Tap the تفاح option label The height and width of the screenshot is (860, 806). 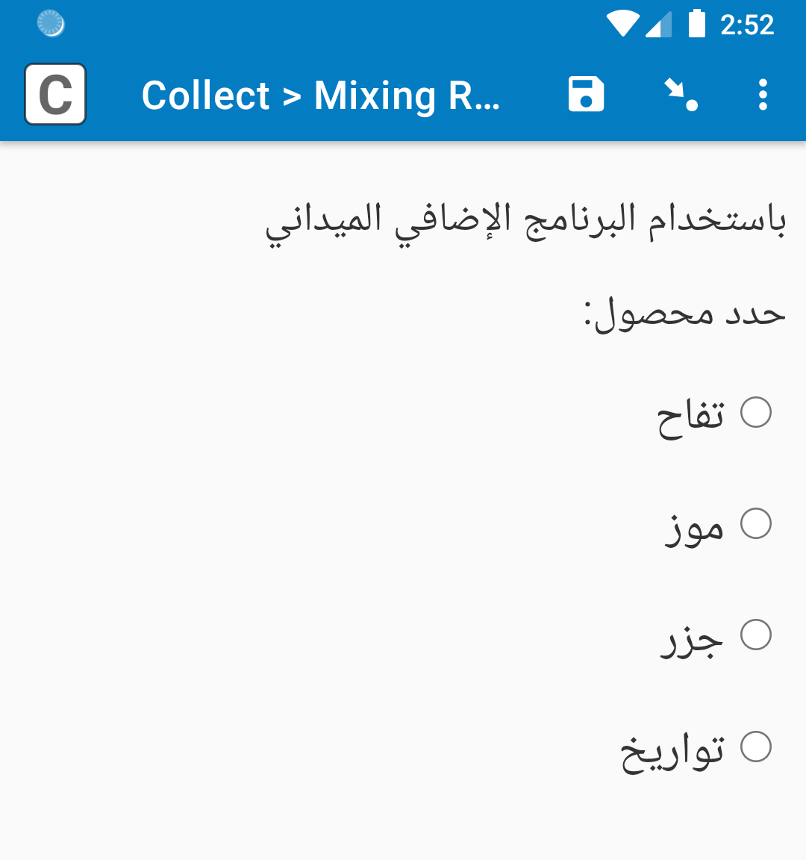click(x=691, y=418)
